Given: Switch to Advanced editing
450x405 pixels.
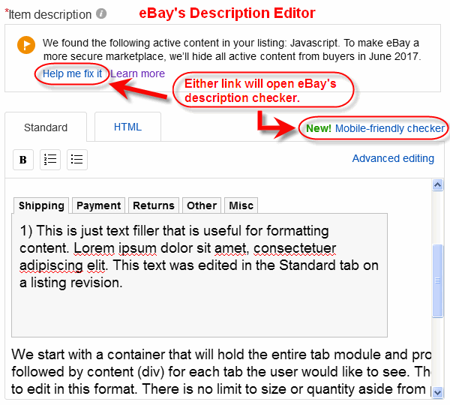Looking at the screenshot, I should (393, 158).
